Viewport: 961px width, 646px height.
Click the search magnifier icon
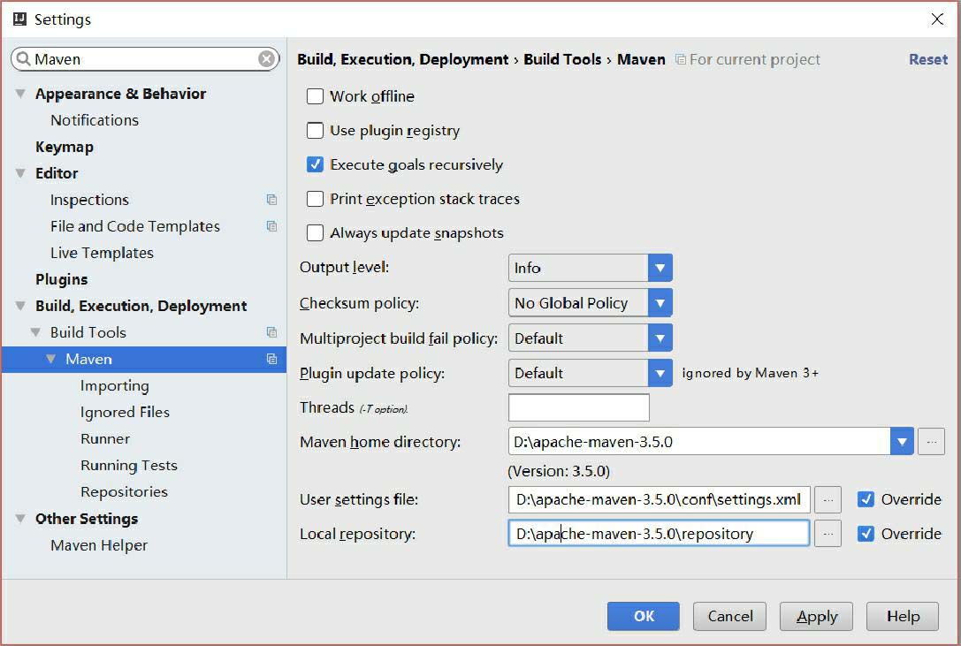pos(23,59)
